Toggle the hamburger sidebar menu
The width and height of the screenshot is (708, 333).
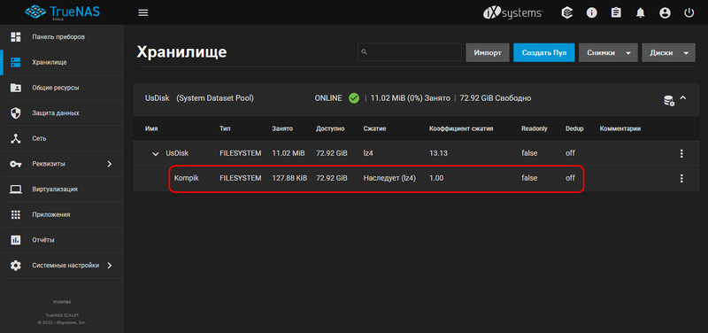click(143, 12)
